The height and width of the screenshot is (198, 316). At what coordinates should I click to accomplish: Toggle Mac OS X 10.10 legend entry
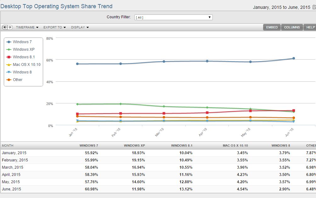pos(26,65)
